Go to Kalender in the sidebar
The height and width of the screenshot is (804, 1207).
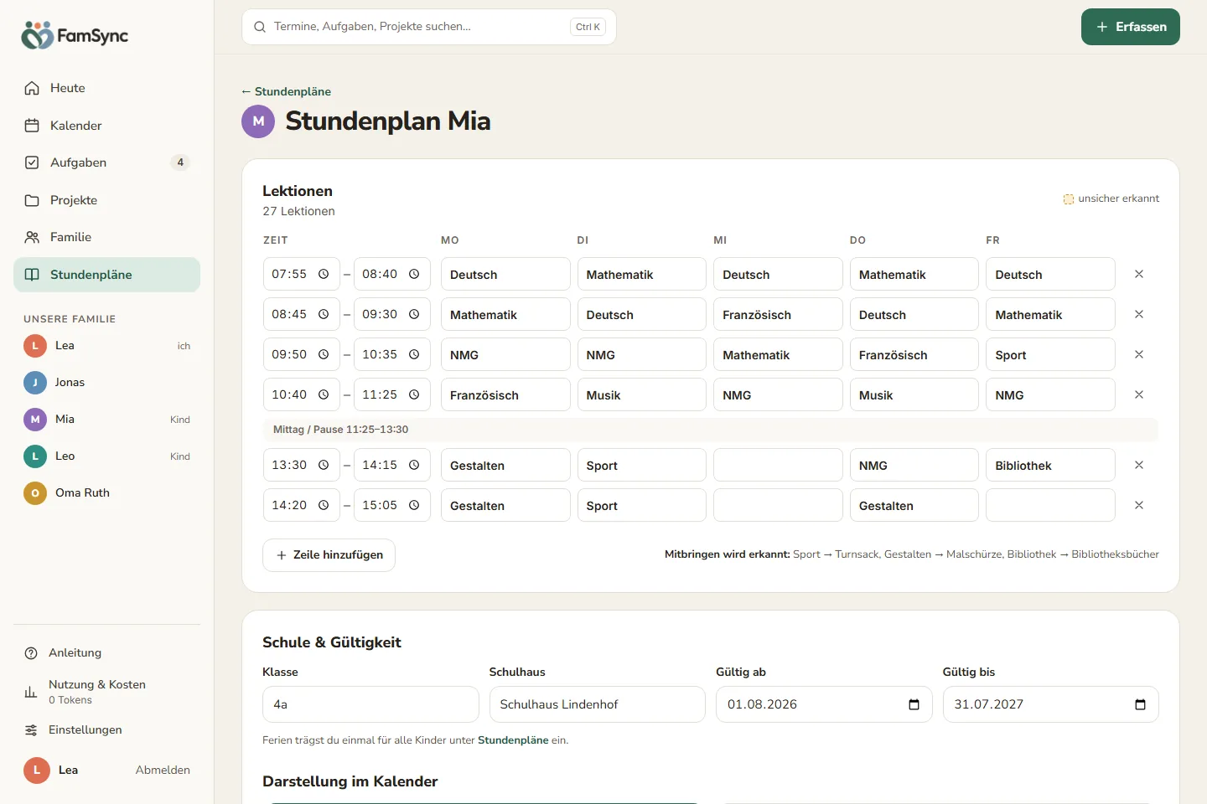click(x=106, y=126)
